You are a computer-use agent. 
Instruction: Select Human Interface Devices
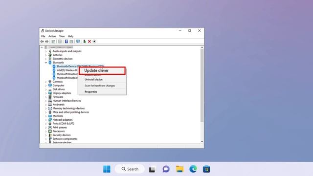(67, 101)
